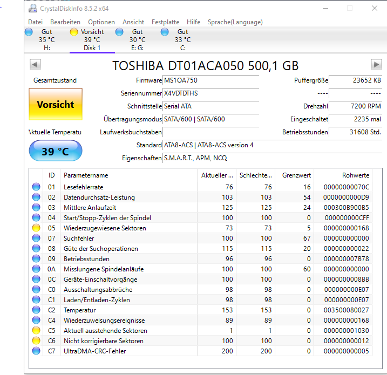Go to next disk with right arrow

376,65
